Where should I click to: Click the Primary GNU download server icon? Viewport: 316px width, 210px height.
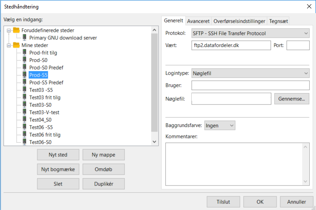click(25, 38)
